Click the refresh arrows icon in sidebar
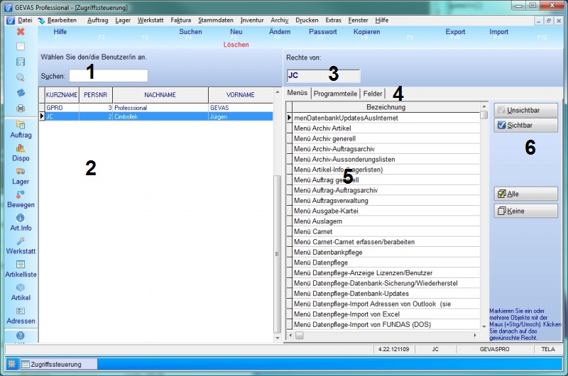The height and width of the screenshot is (376, 568). [21, 93]
